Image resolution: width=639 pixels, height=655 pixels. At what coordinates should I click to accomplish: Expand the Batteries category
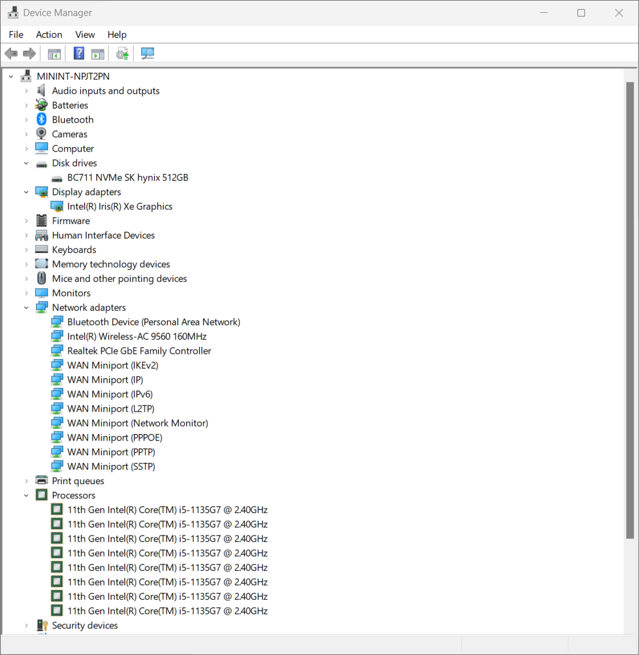coord(26,105)
